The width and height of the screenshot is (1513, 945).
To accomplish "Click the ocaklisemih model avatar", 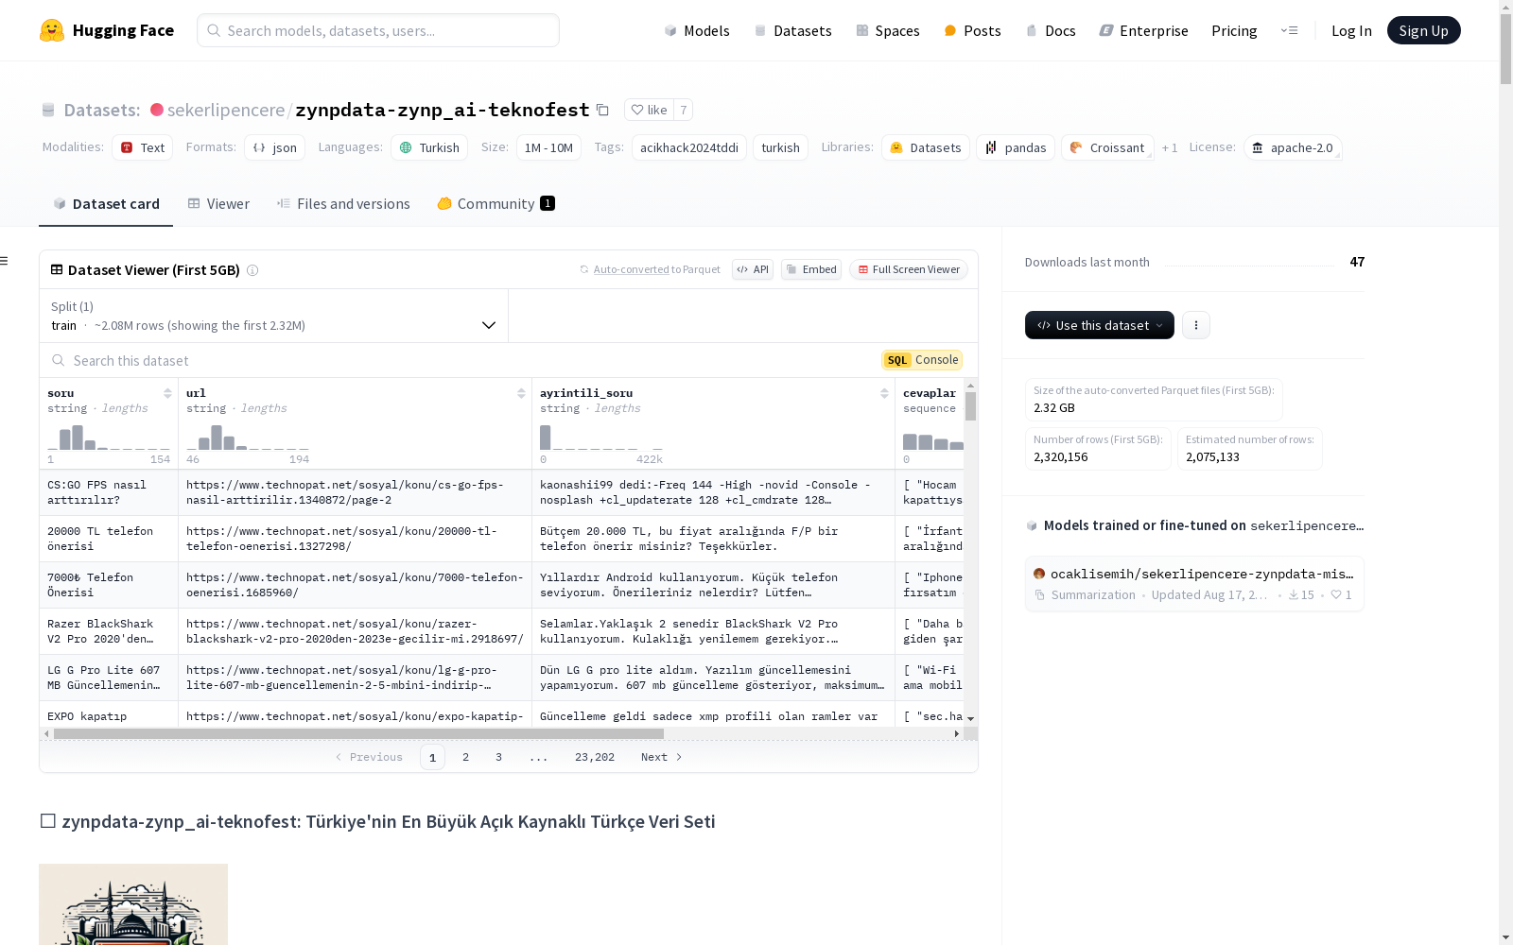I will [1039, 574].
